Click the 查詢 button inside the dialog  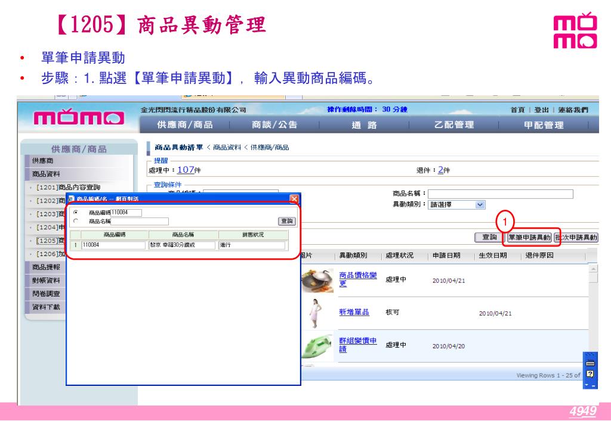pyautogui.click(x=287, y=221)
